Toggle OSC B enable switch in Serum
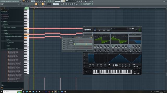The image size is (167, 93). (112, 33)
